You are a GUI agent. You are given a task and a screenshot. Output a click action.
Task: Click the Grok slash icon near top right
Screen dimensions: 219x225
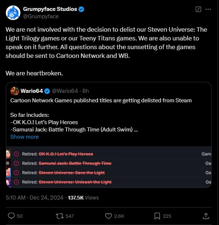pyautogui.click(x=198, y=9)
